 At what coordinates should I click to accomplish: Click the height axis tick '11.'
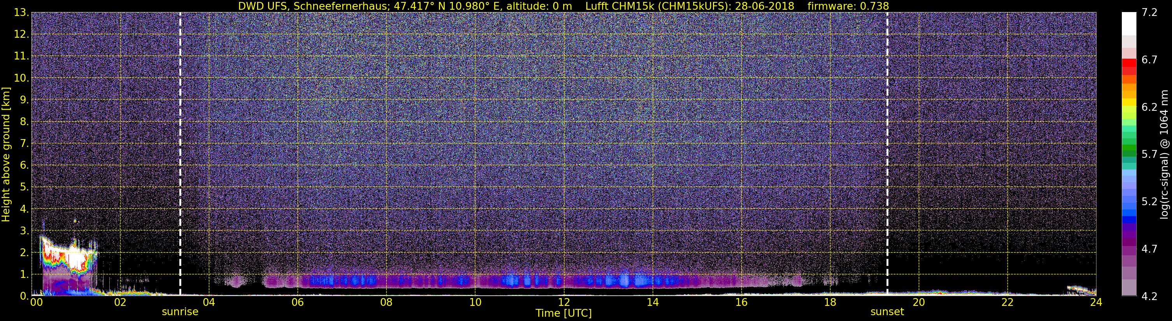point(21,56)
